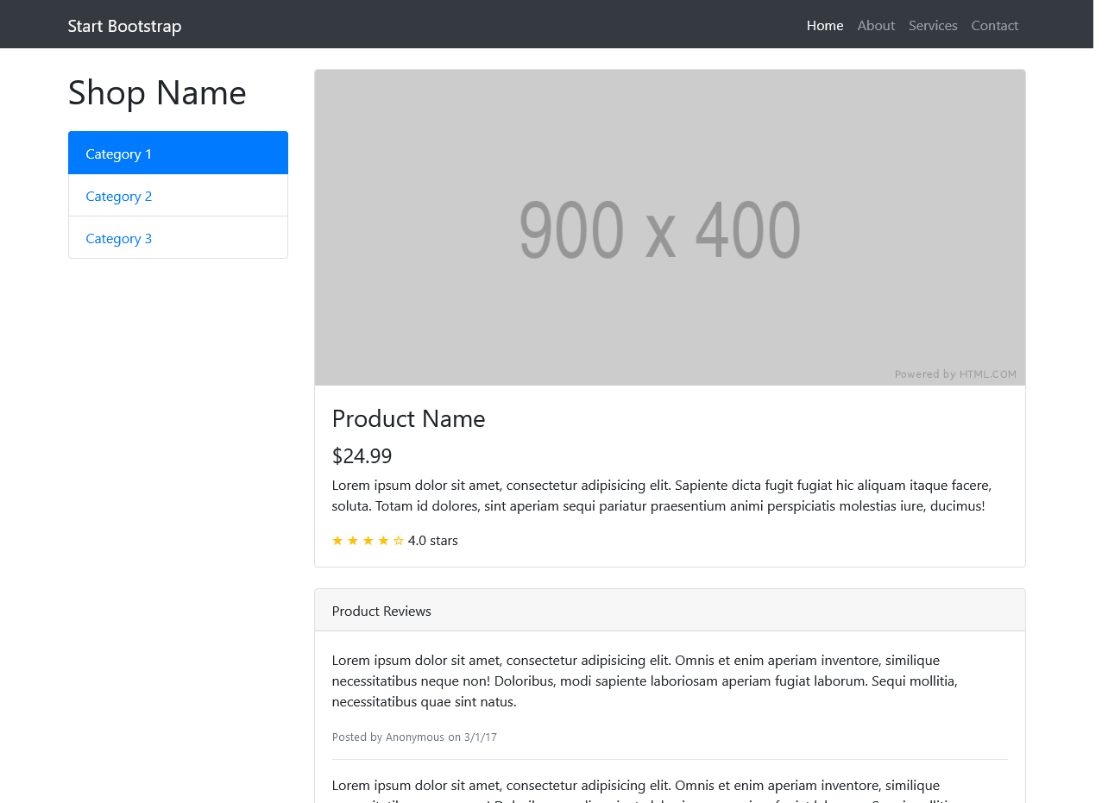Click the $24.99 price text
This screenshot has height=803, width=1108.
(x=362, y=455)
